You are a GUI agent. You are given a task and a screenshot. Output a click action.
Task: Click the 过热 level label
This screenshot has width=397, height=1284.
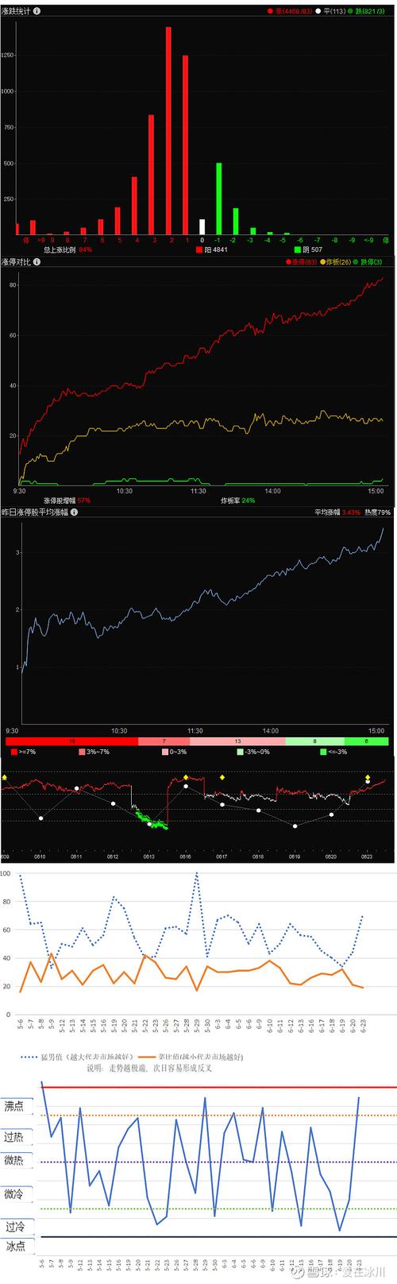coord(13,1137)
